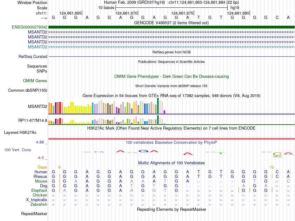Click the sequence direction arrow
Image resolution: width=295 pixels, height=221 pixels.
click(x=44, y=18)
